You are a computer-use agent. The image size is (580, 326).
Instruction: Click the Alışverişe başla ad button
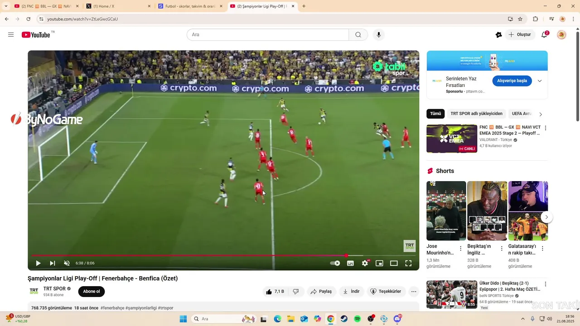[512, 81]
